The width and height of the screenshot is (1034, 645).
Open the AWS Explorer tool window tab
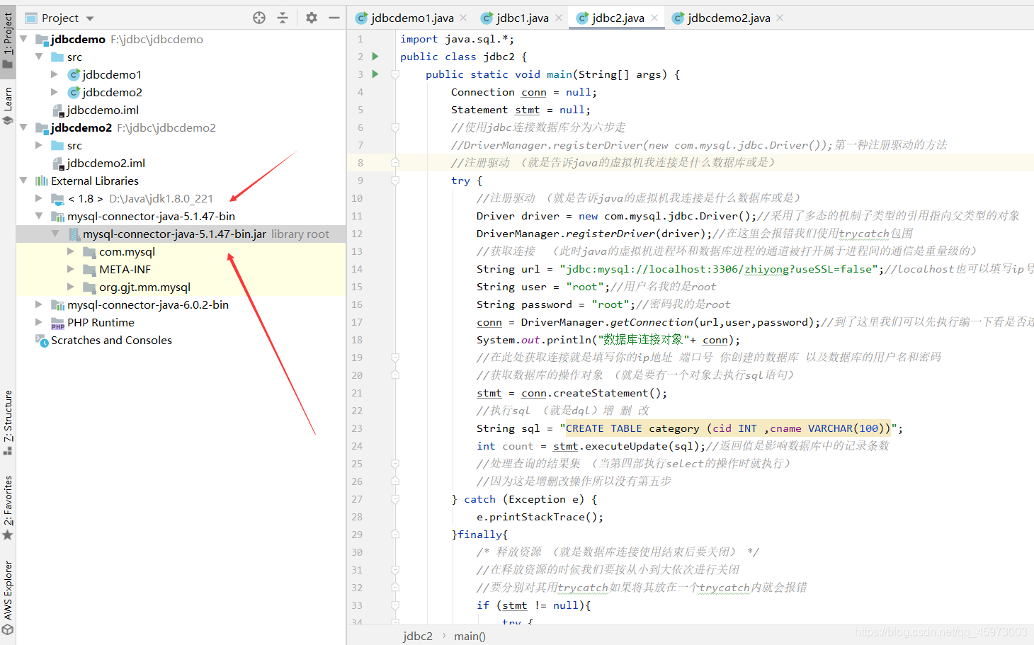coord(8,598)
